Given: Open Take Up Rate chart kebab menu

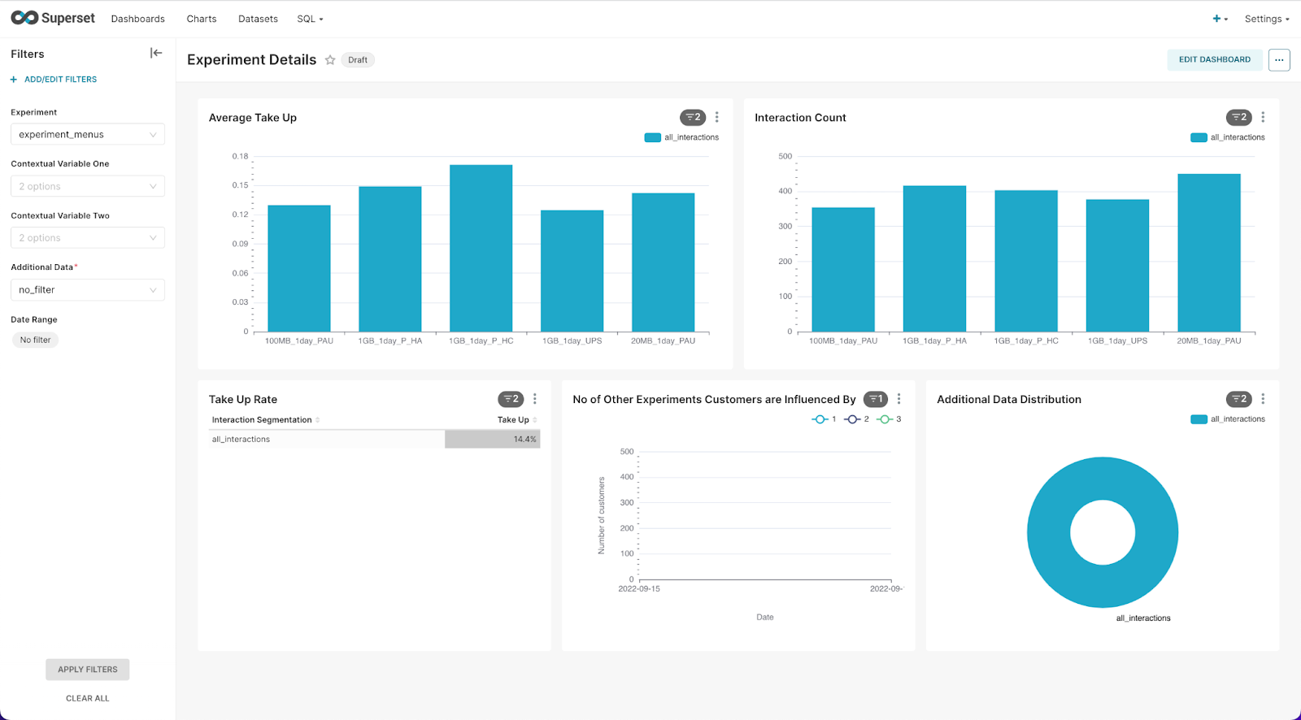Looking at the screenshot, I should point(535,399).
